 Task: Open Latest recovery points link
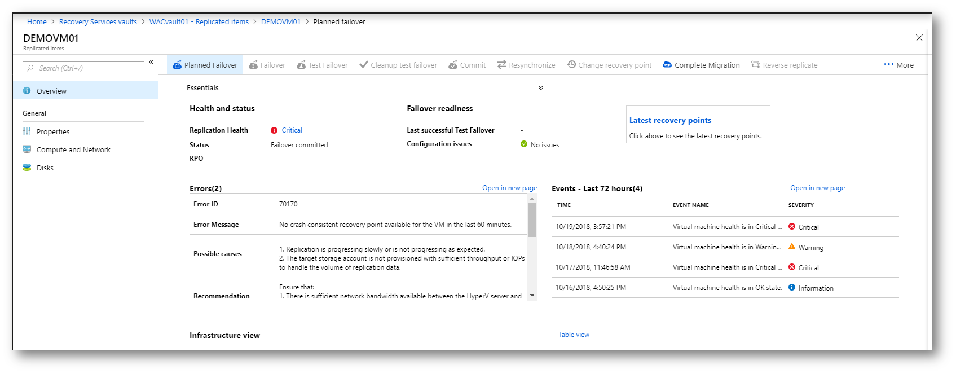click(670, 120)
